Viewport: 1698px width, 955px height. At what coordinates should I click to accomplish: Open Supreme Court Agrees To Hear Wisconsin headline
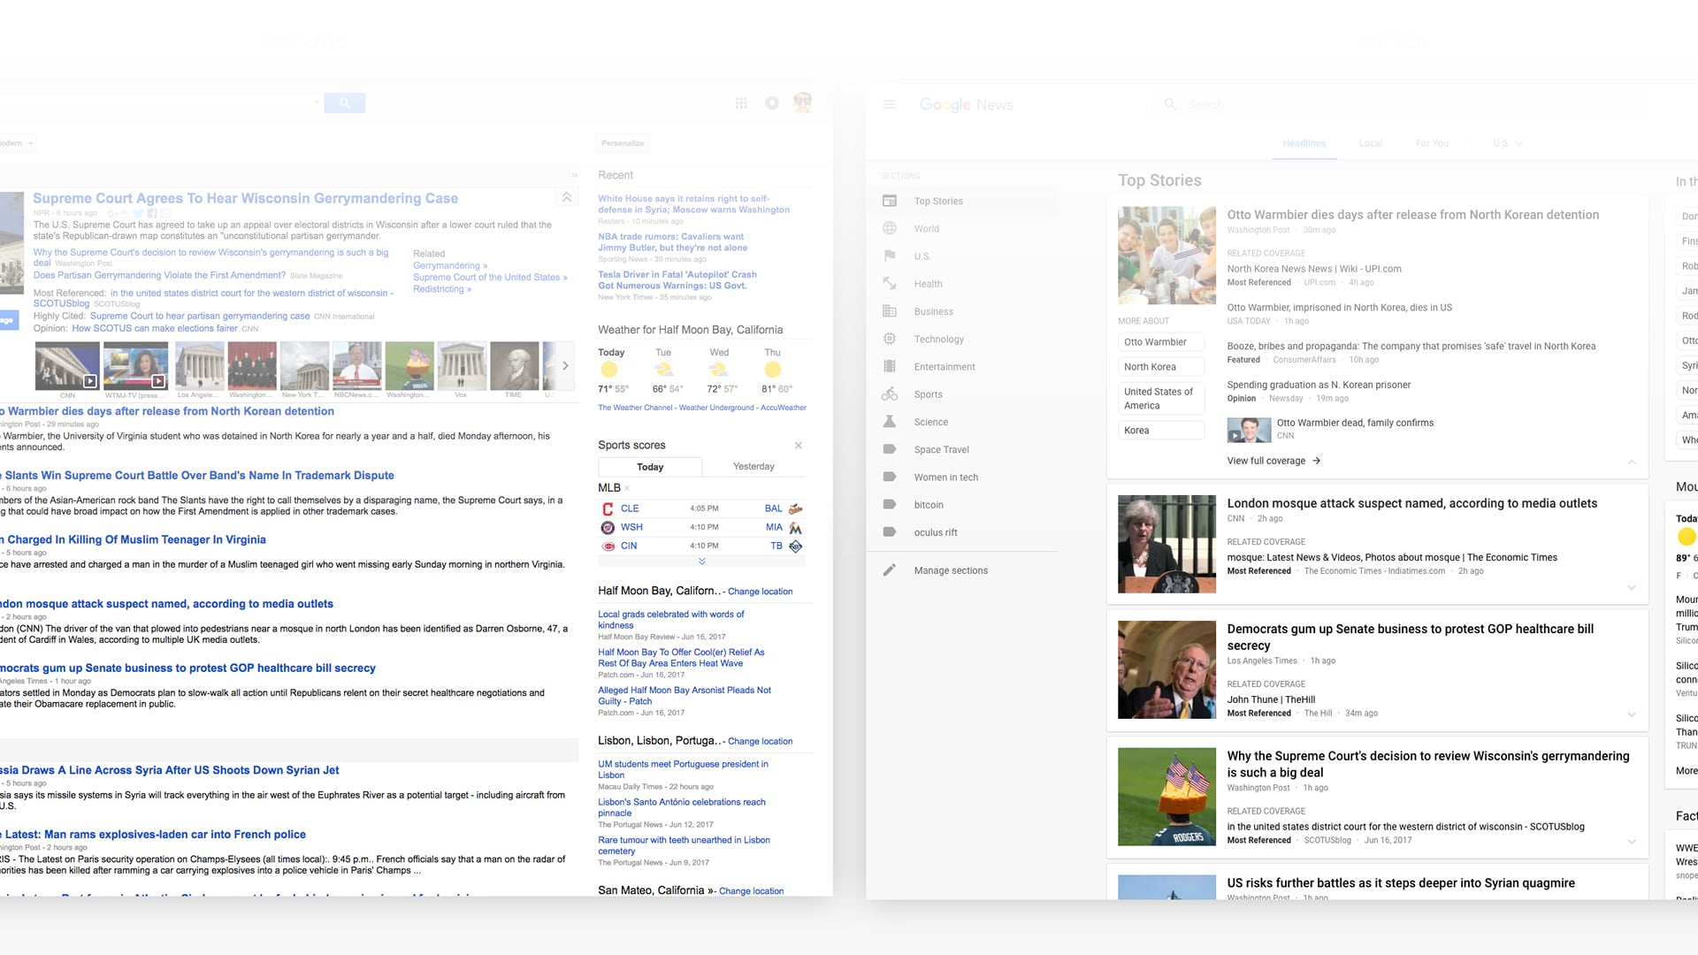245,198
